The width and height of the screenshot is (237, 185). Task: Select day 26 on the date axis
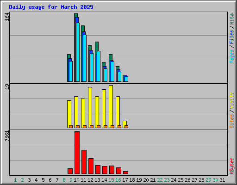tap(187, 180)
